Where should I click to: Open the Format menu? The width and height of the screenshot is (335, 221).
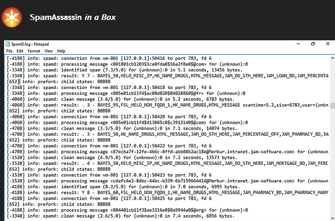(x=34, y=51)
